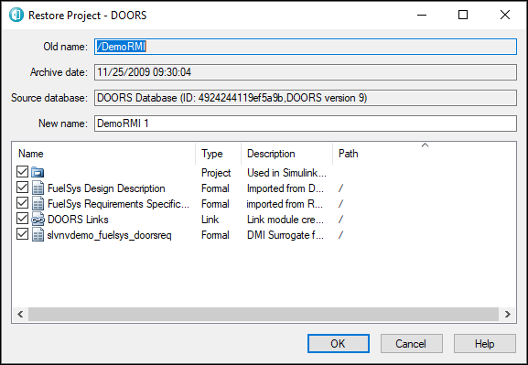Click the DOORS Links link module icon
The image size is (528, 365).
(38, 219)
